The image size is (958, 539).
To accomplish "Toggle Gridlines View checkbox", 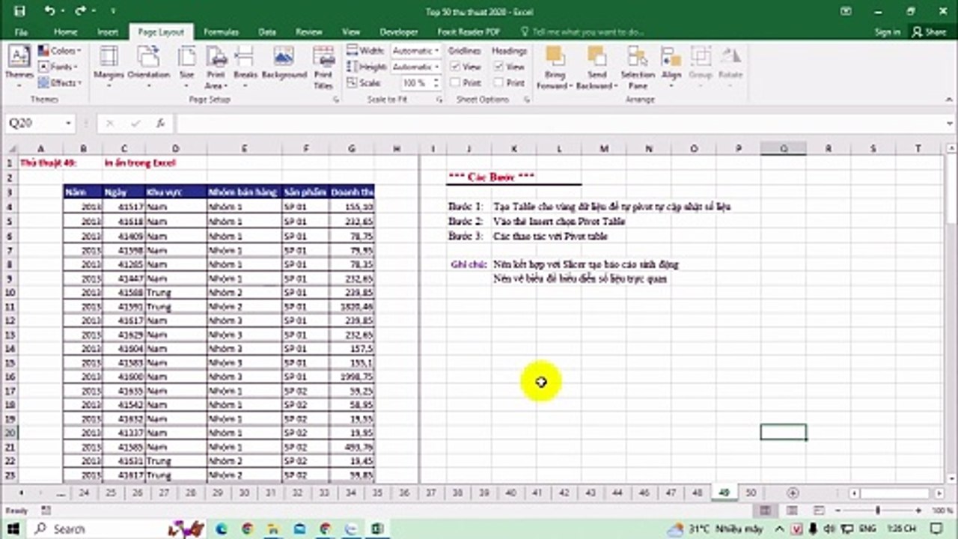I will [x=455, y=67].
